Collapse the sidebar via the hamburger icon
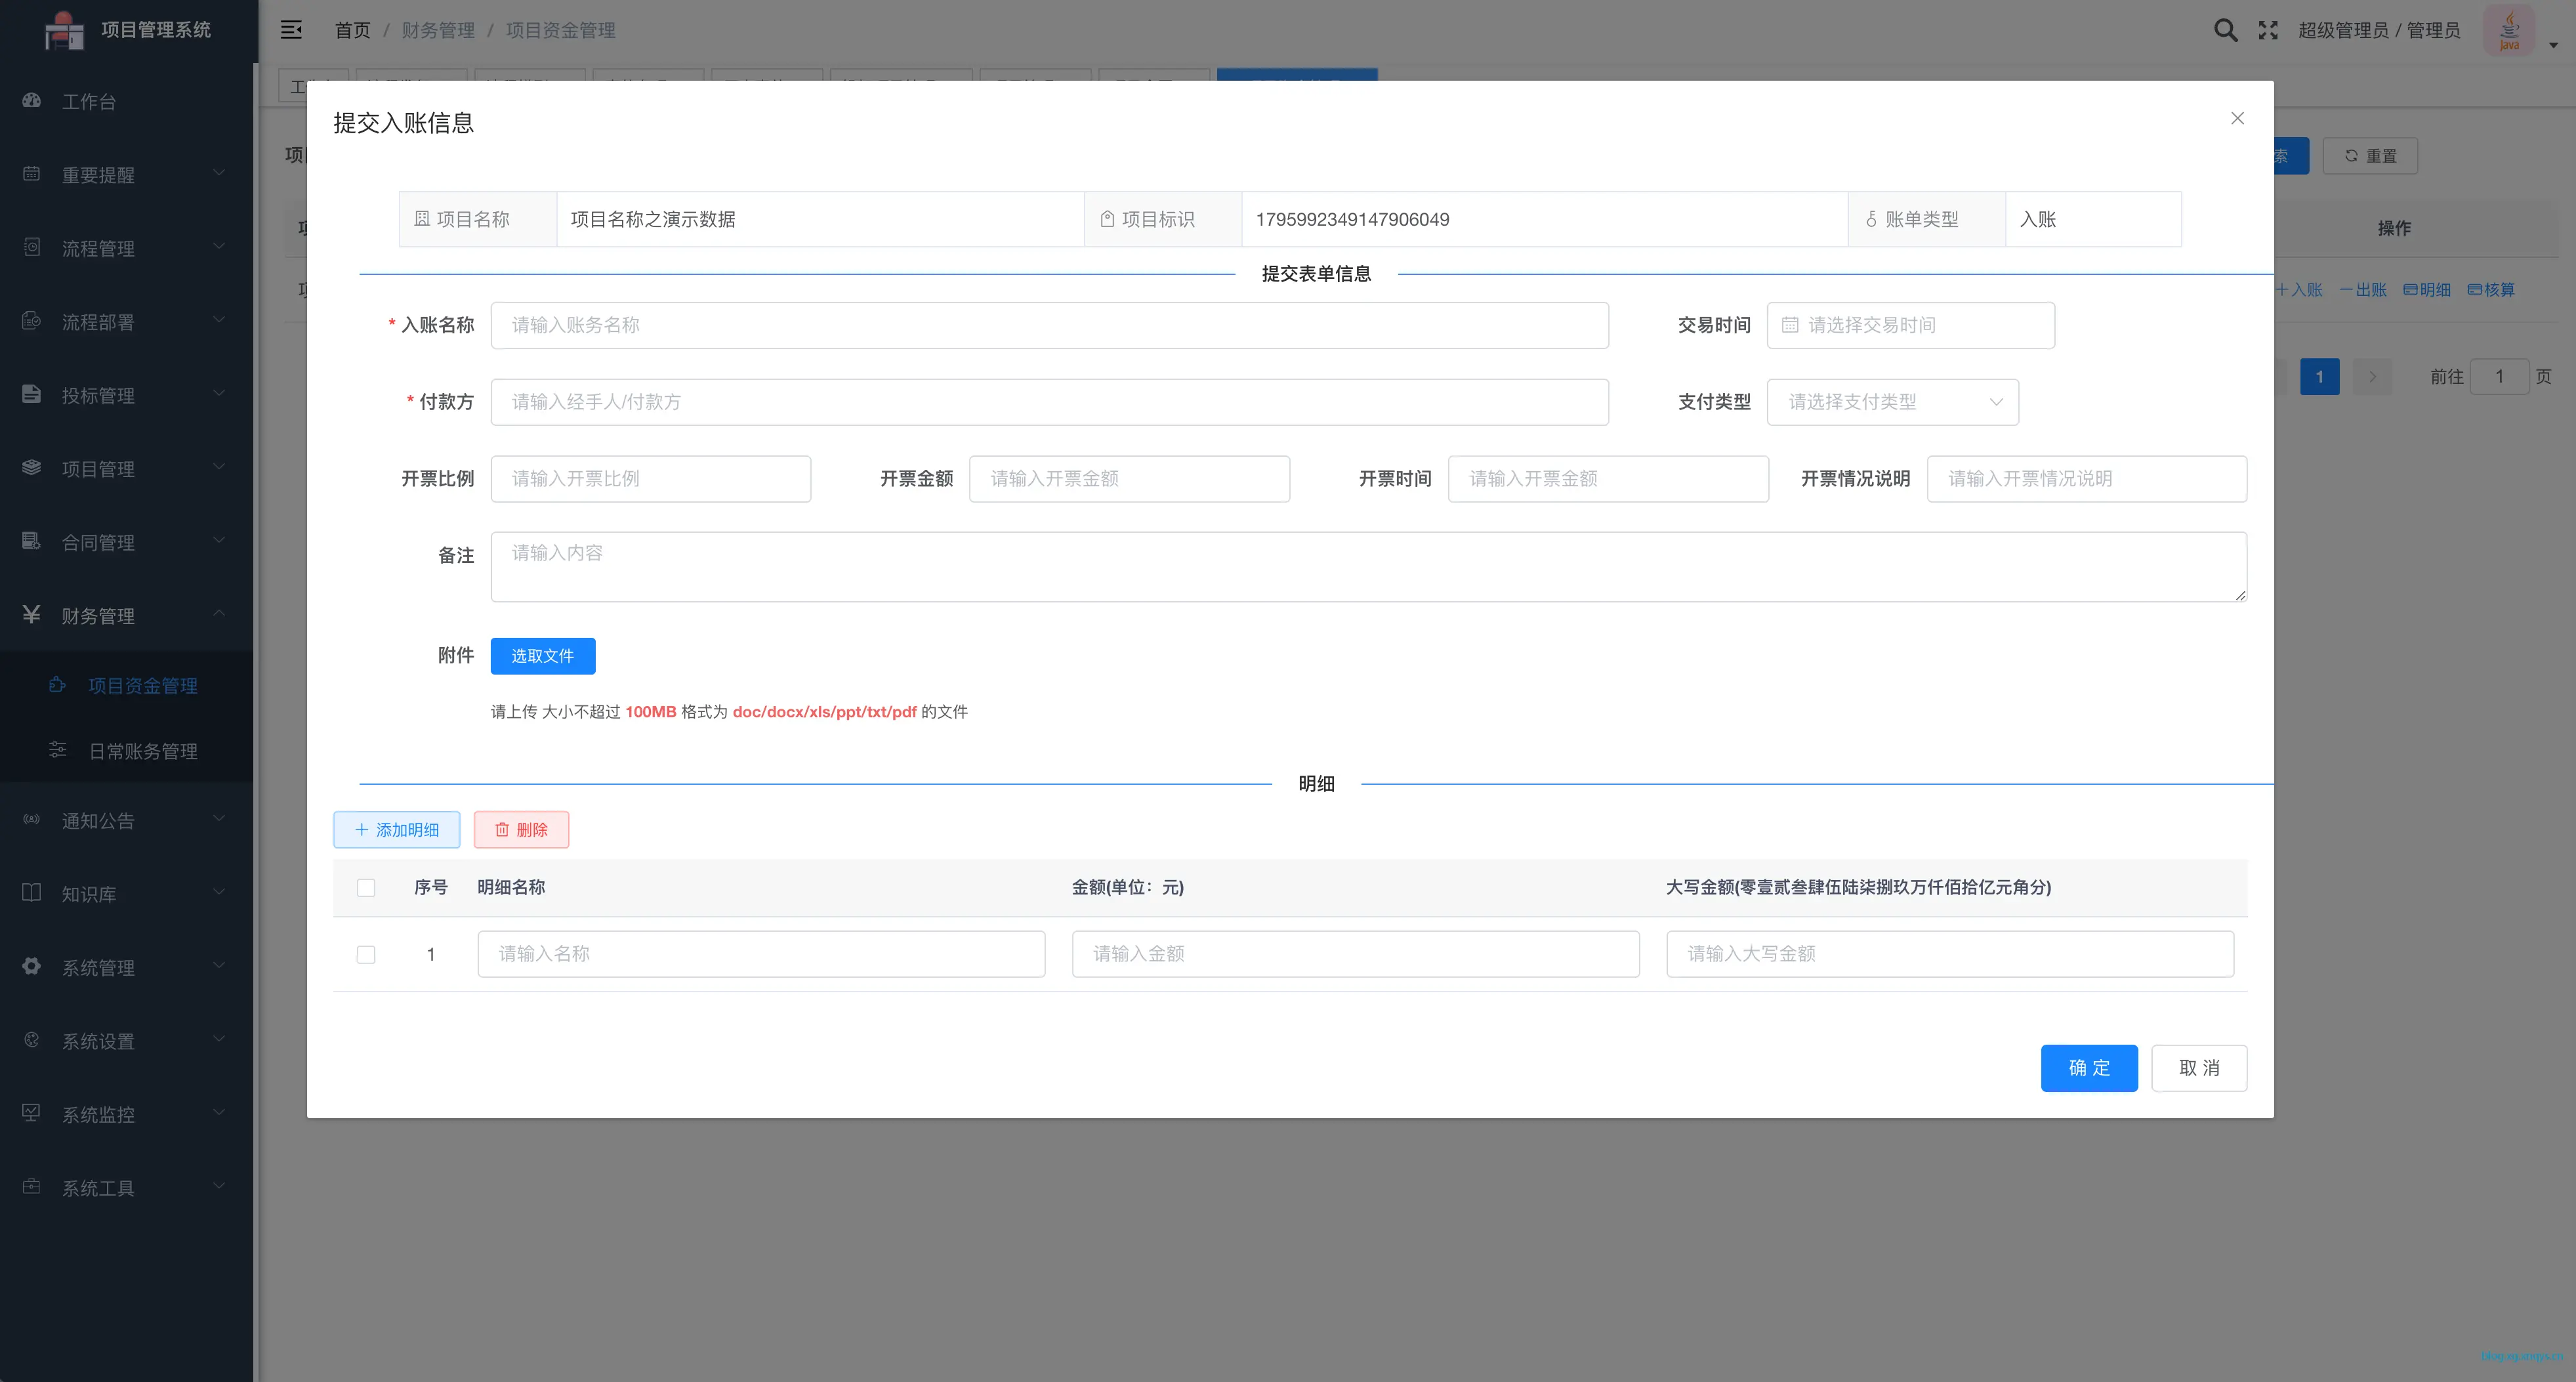The height and width of the screenshot is (1382, 2576). pos(291,30)
